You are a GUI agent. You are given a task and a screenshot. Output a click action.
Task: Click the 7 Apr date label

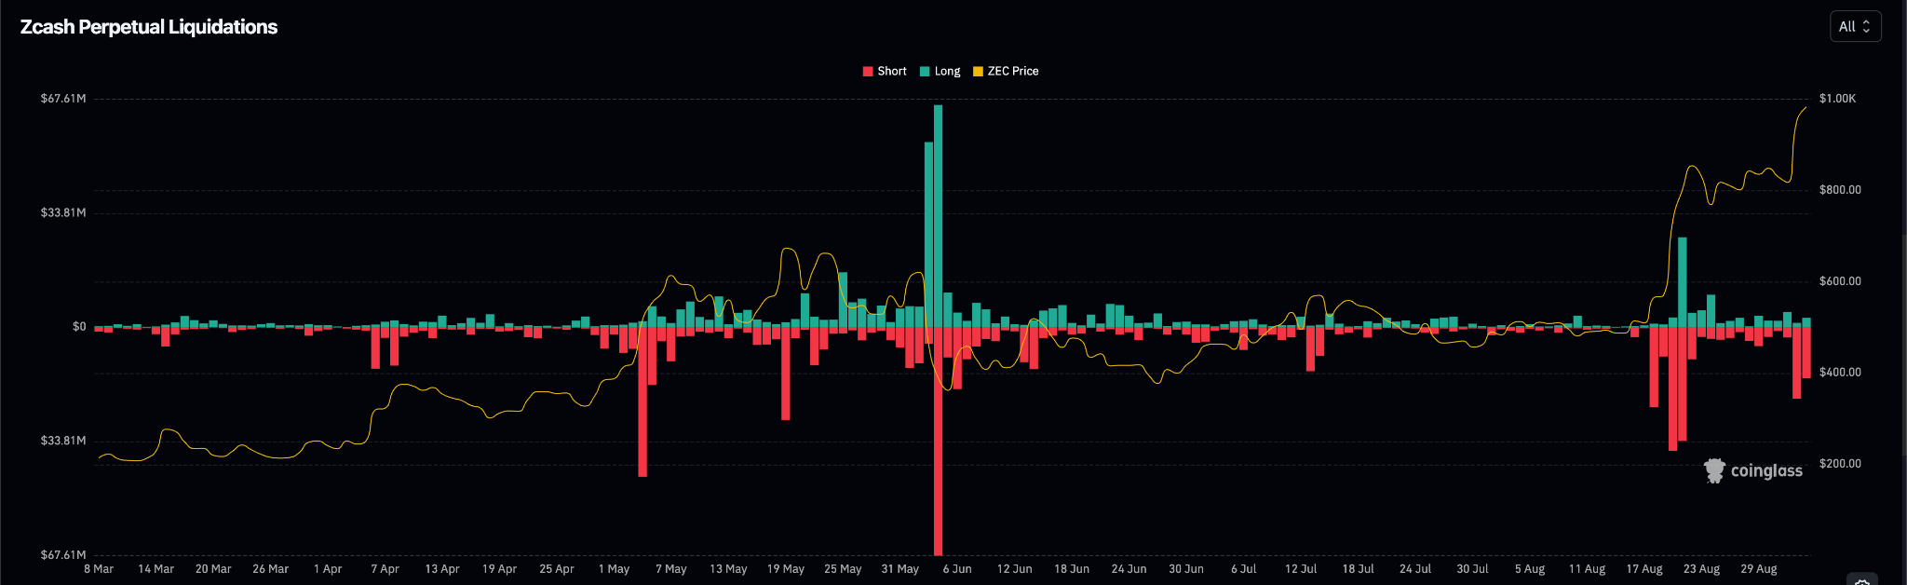point(385,569)
